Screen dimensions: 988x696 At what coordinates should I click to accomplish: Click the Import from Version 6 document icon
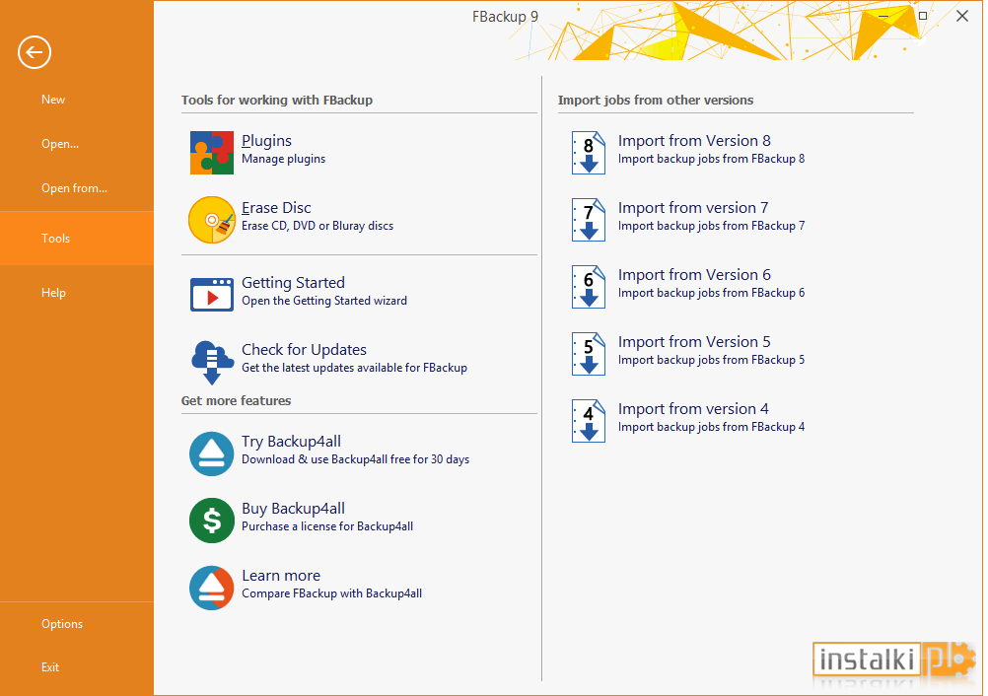click(x=589, y=287)
